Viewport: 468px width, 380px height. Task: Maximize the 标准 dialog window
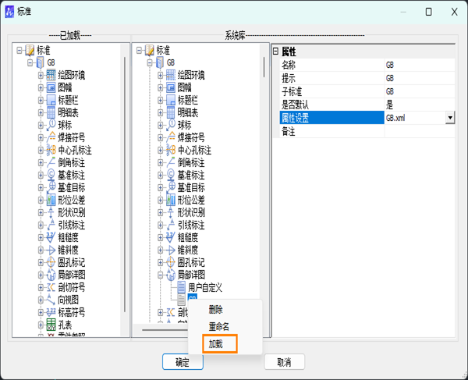coord(428,12)
